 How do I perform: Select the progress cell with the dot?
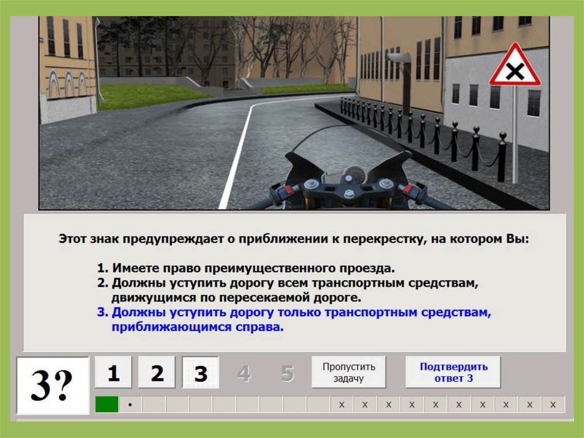[x=130, y=404]
